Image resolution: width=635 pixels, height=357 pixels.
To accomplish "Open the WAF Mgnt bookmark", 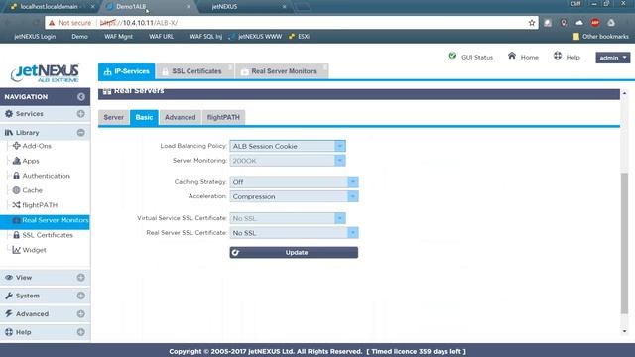I will (x=118, y=37).
